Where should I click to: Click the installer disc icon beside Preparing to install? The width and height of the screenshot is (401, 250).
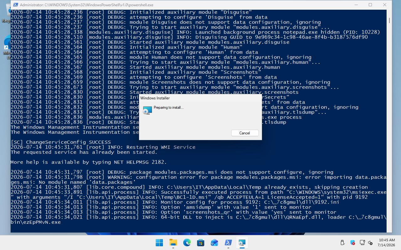pos(147,110)
